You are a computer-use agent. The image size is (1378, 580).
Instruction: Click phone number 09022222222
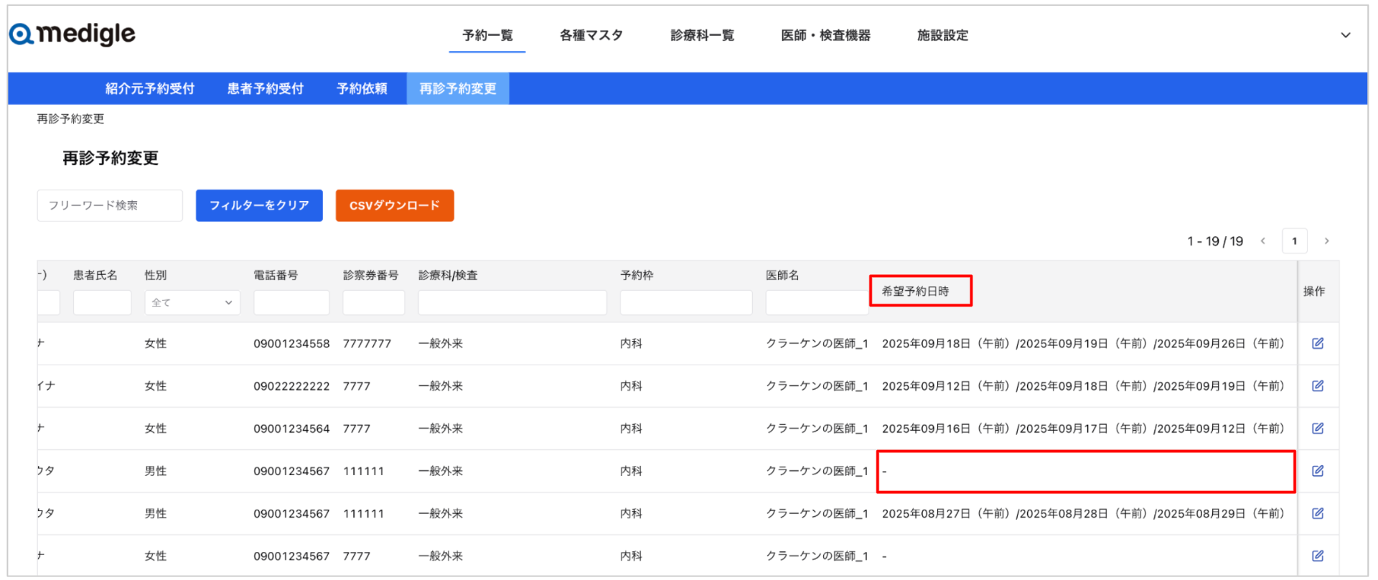[x=291, y=385]
